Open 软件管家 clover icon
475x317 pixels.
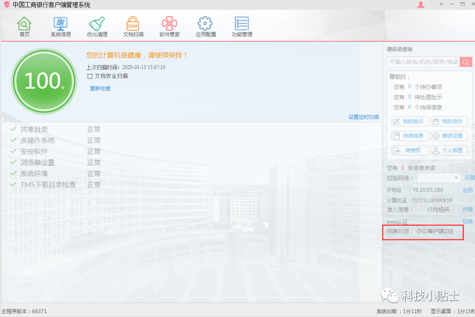tap(169, 26)
